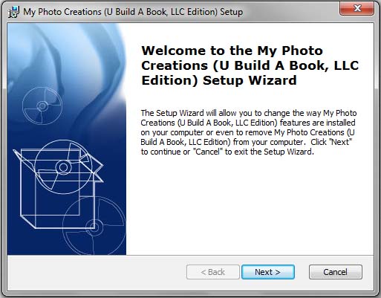Click the center hub of the bottom CD graphic
The image size is (381, 298).
click(x=94, y=227)
